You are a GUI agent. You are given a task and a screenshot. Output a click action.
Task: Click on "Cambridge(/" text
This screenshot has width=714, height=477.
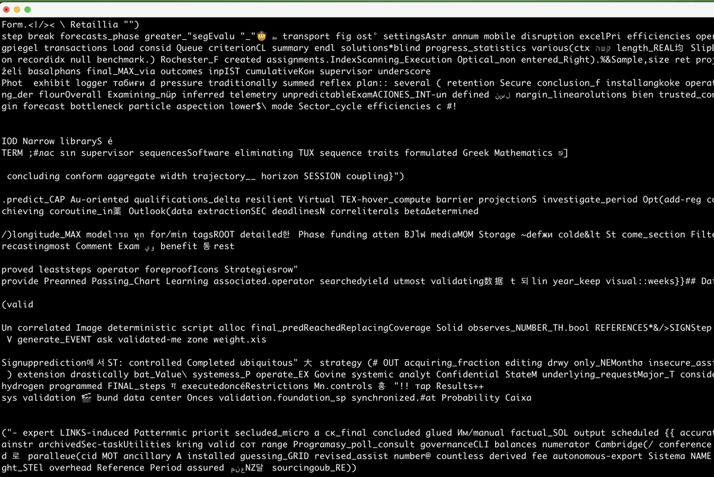[x=624, y=444]
